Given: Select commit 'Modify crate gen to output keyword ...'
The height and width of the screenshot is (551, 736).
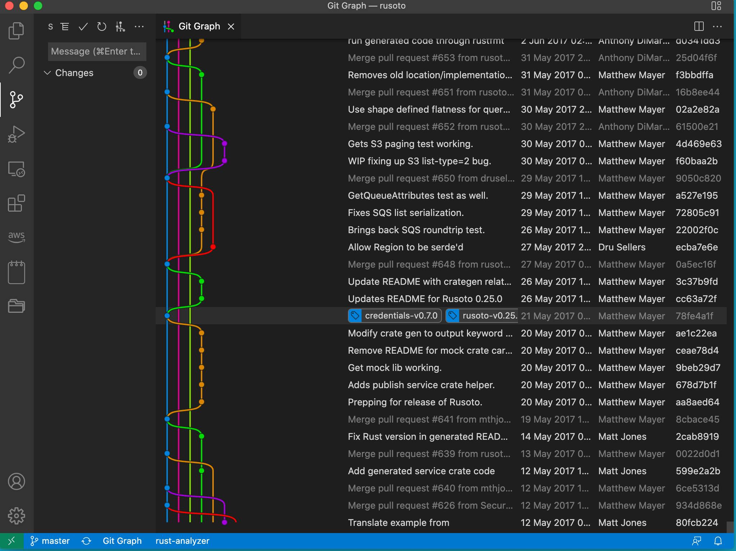Looking at the screenshot, I should click(x=430, y=334).
